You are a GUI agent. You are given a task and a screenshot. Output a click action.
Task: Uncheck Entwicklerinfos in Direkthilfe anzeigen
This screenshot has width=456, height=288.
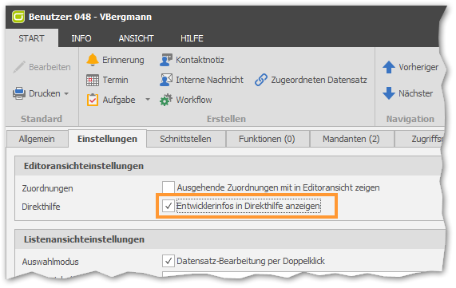tap(168, 206)
